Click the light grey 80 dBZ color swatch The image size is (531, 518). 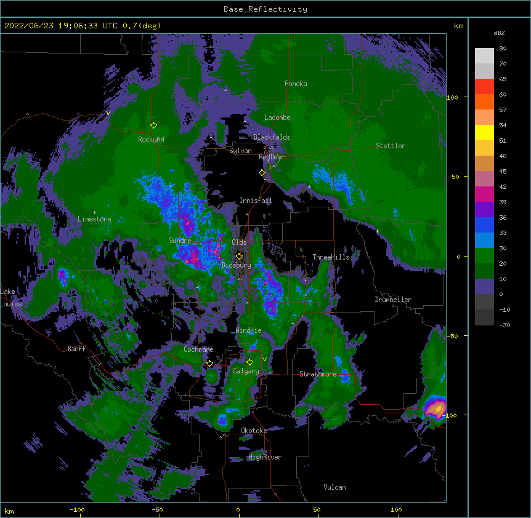tap(484, 55)
